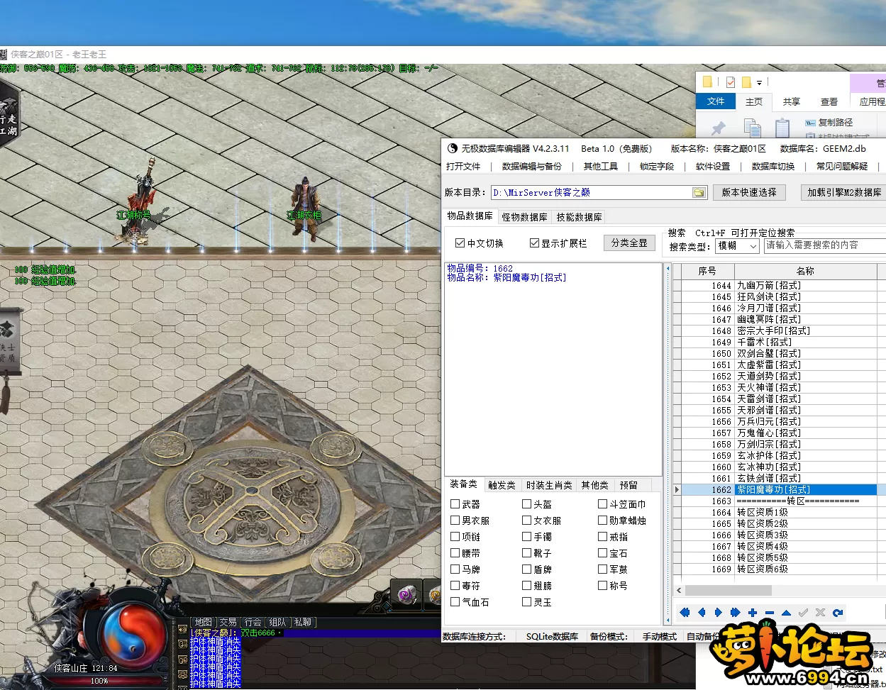Click the pin to quick access icon in Explorer
This screenshot has width=886, height=690.
(x=719, y=128)
